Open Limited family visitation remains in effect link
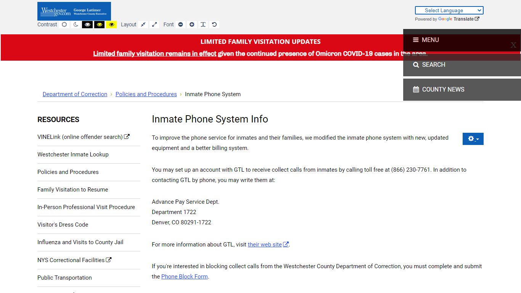Image resolution: width=521 pixels, height=293 pixels. click(154, 54)
